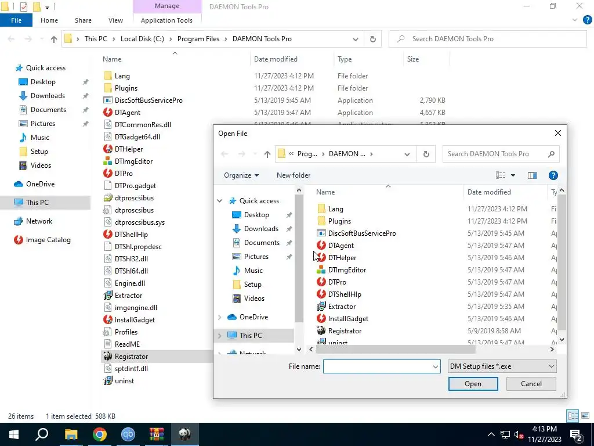The image size is (594, 446).
Task: Click the dialog's refresh icon
Action: tap(426, 154)
